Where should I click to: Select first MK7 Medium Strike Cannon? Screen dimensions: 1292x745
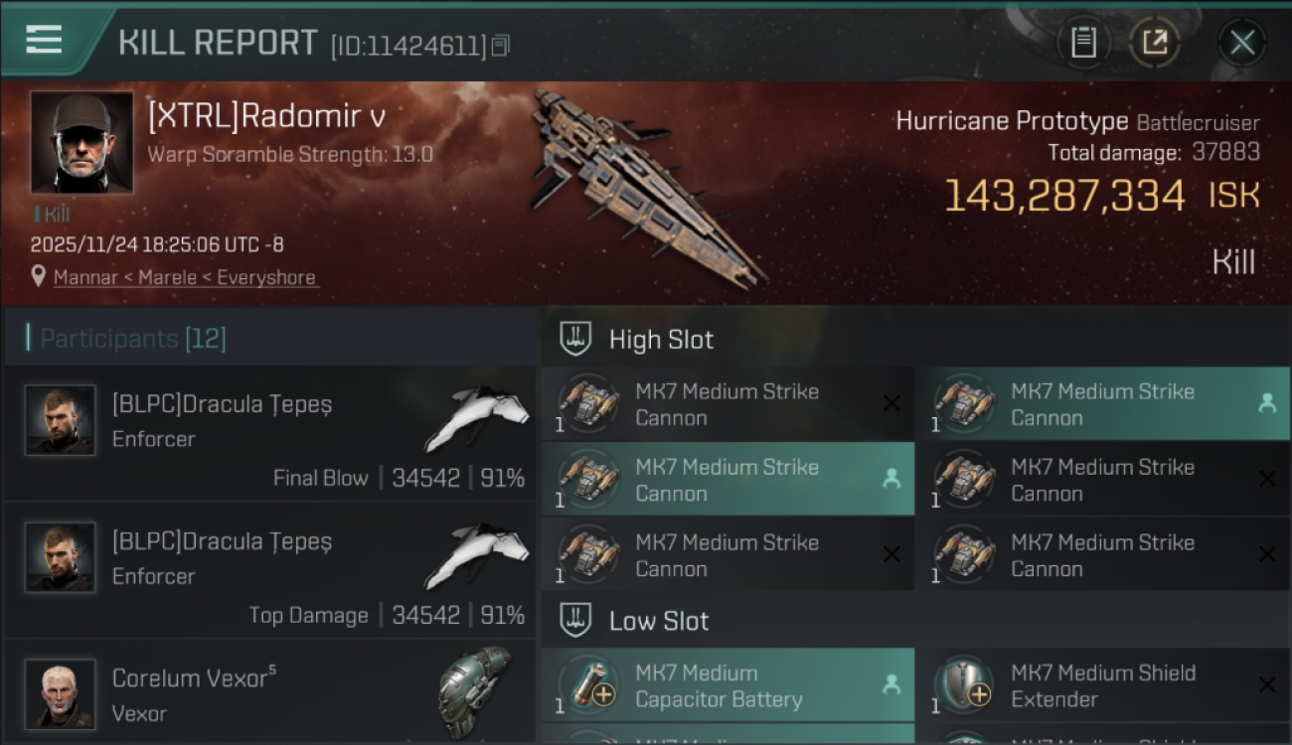pyautogui.click(x=727, y=404)
